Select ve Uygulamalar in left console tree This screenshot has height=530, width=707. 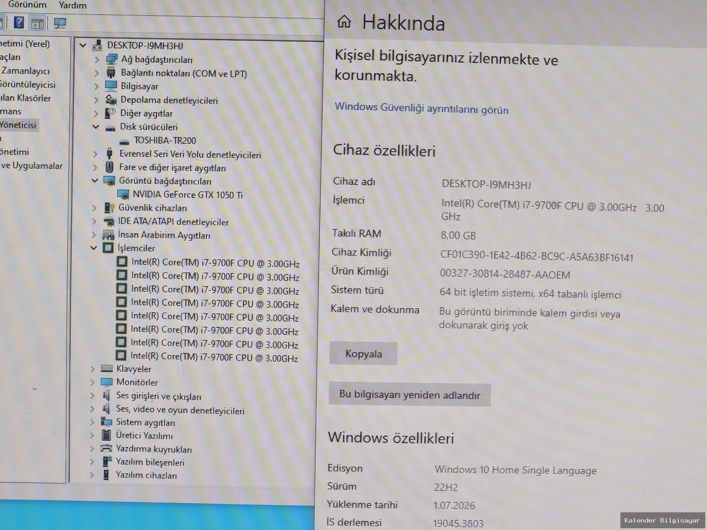click(x=31, y=166)
